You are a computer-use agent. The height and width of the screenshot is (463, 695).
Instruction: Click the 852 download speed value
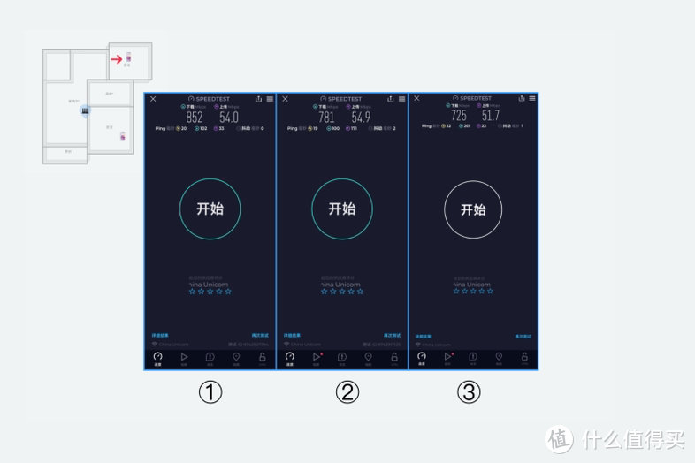click(195, 118)
